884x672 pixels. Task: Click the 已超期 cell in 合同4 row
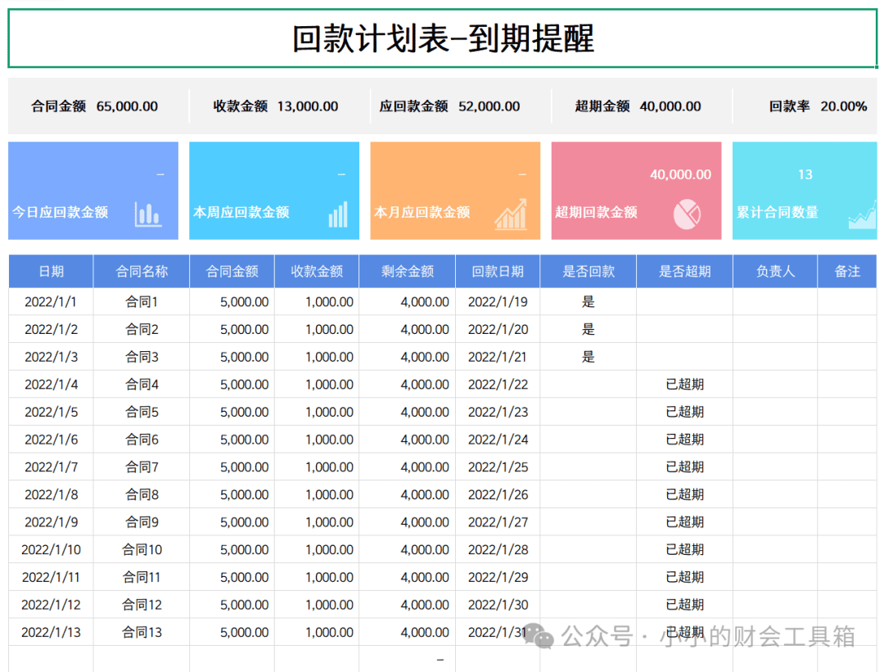click(684, 385)
